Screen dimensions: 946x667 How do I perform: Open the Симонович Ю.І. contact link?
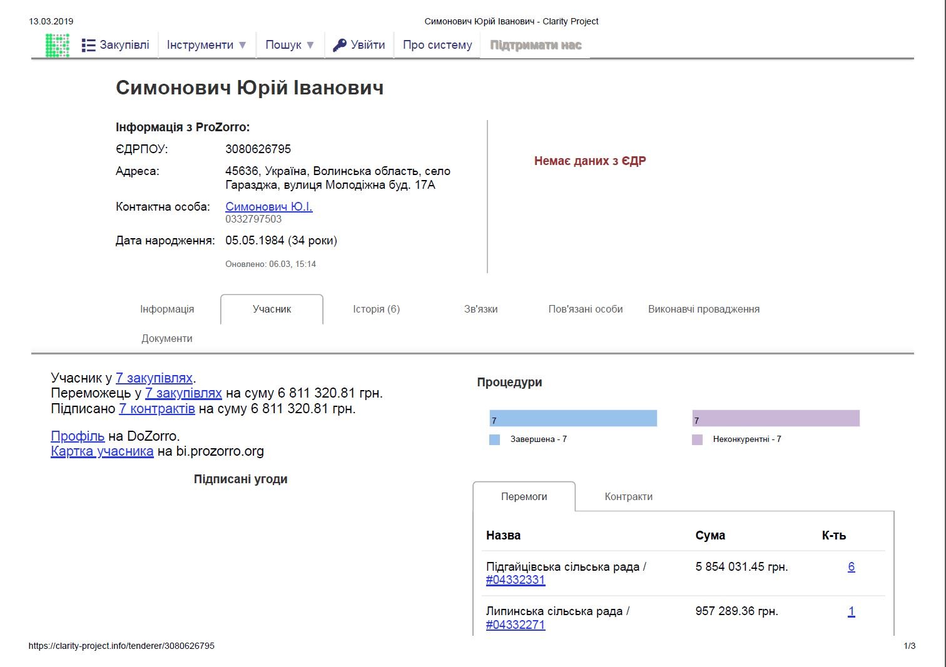268,207
